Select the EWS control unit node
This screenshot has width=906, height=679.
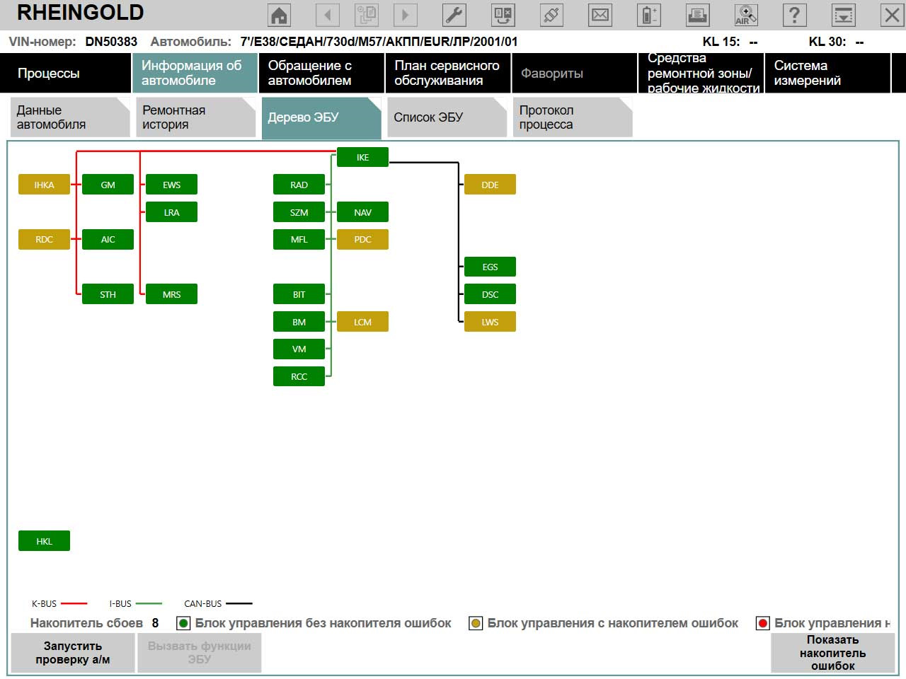(171, 185)
